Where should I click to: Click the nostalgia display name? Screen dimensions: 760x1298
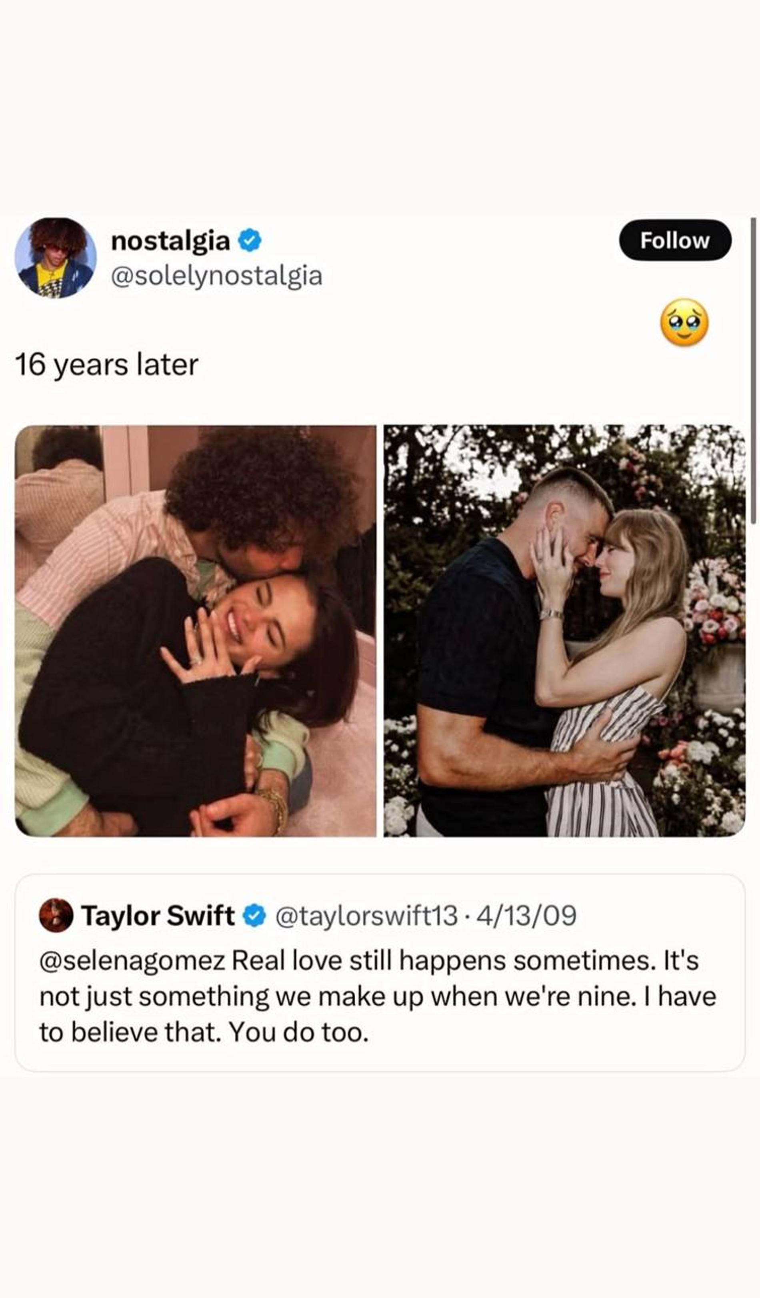pos(170,241)
